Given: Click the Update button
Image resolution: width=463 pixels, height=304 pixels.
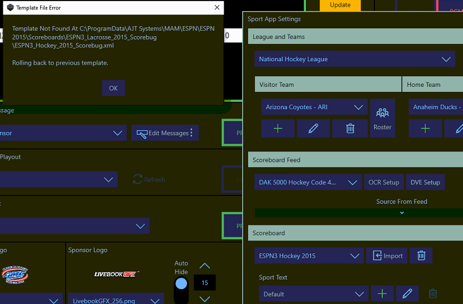Looking at the screenshot, I should (340, 5).
